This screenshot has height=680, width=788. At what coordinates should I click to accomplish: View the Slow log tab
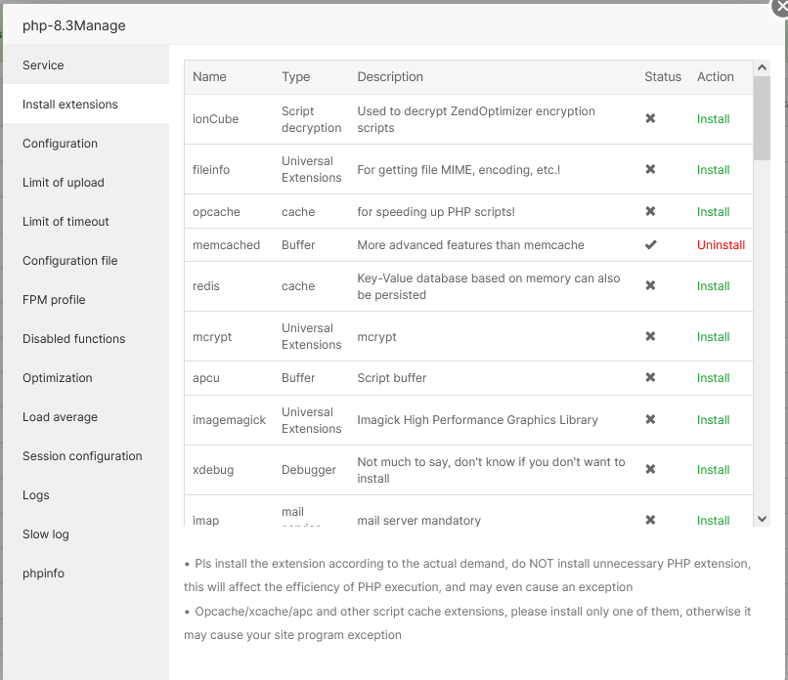point(45,534)
